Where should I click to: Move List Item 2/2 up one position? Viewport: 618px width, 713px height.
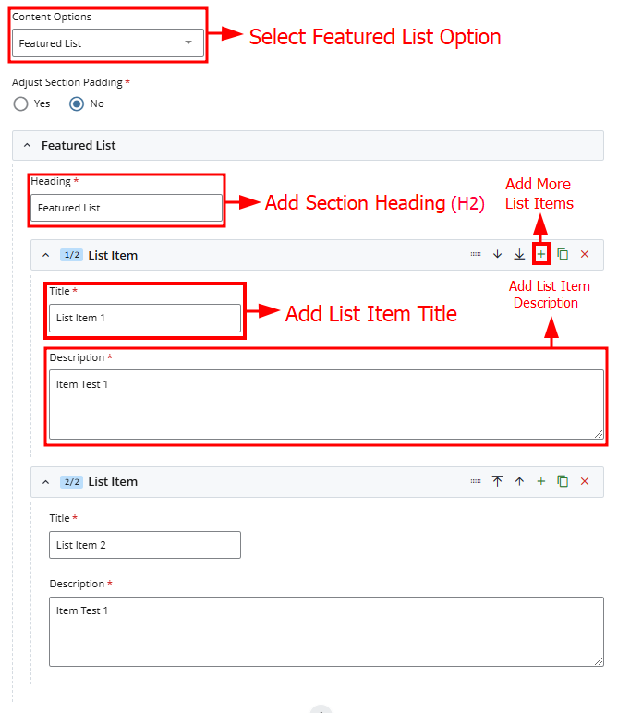click(x=519, y=481)
